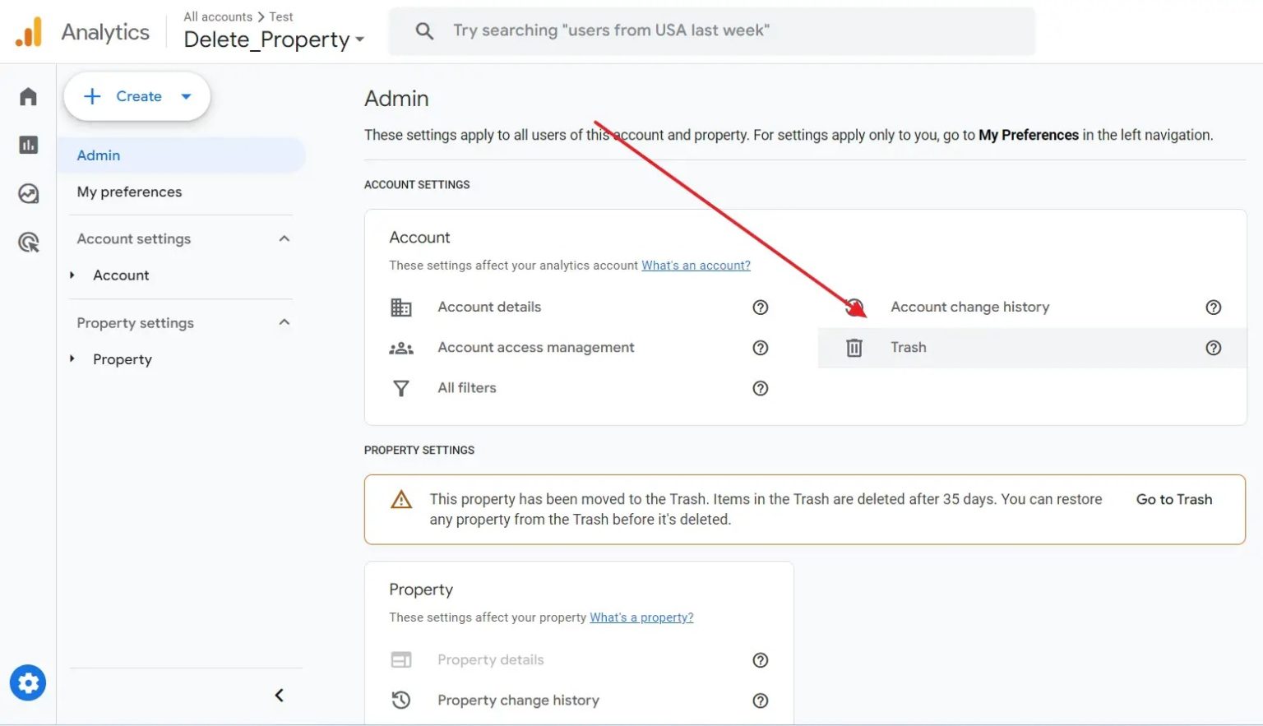The width and height of the screenshot is (1263, 726).
Task: Open the Create button dropdown arrow
Action: pos(185,96)
